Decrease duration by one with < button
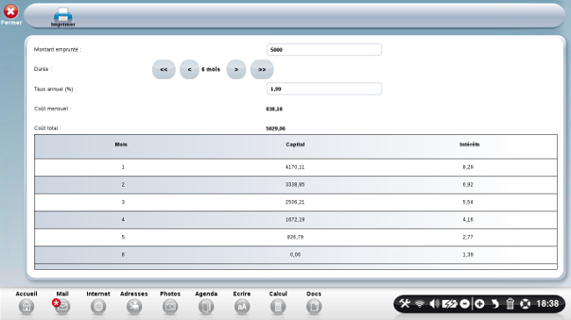The height and width of the screenshot is (320, 571). pyautogui.click(x=190, y=69)
